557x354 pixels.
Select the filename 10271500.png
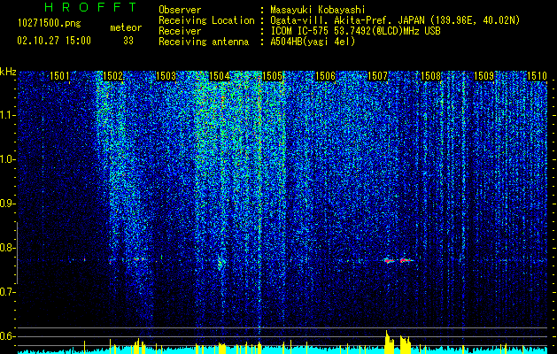pyautogui.click(x=50, y=24)
